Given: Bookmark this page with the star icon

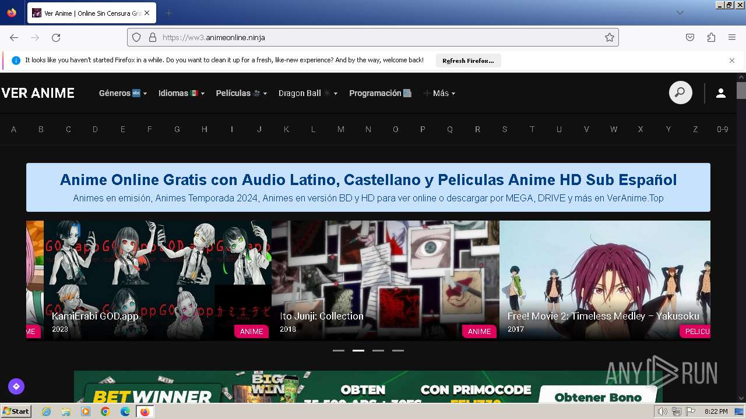Looking at the screenshot, I should tap(610, 37).
